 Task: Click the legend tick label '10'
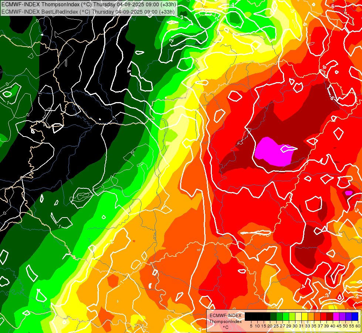[257, 326]
